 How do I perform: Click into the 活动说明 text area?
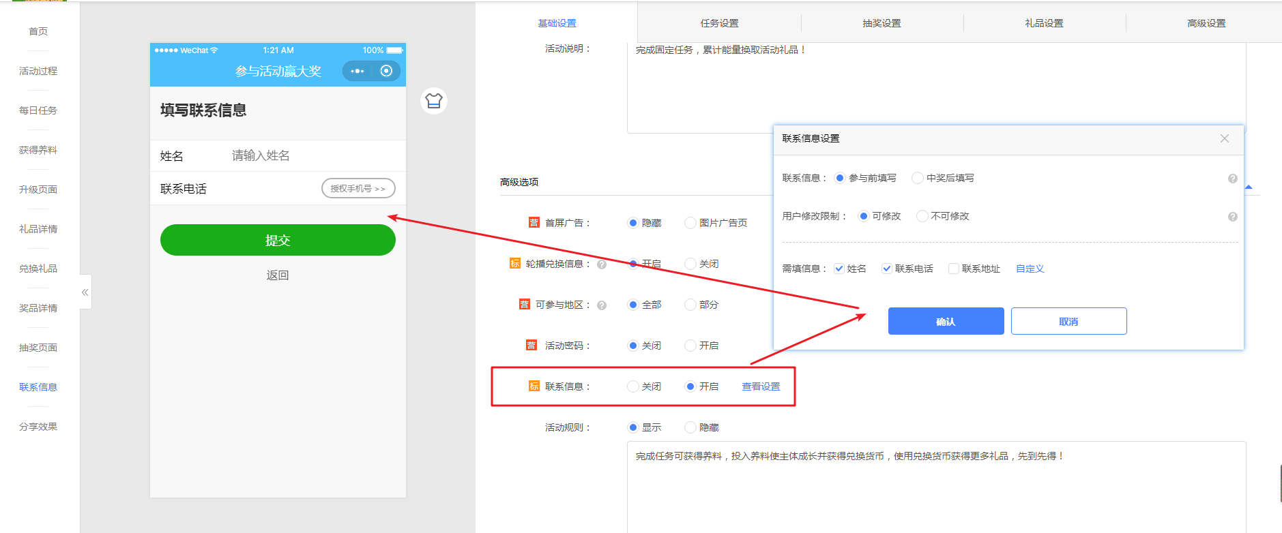[x=936, y=88]
